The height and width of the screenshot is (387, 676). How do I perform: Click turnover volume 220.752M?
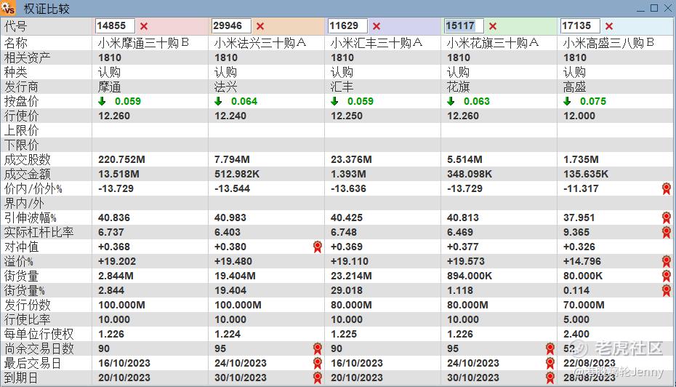(121, 159)
